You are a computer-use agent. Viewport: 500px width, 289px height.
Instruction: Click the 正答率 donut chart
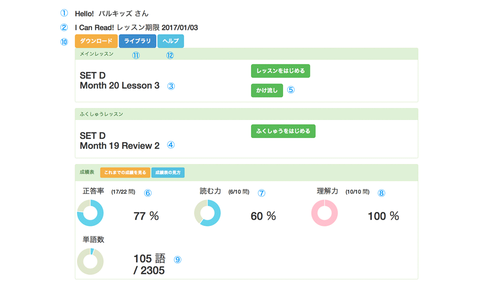click(90, 213)
